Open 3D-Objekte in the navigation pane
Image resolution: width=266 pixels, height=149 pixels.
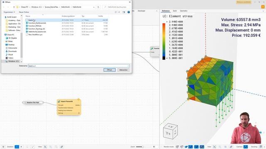point(11,38)
